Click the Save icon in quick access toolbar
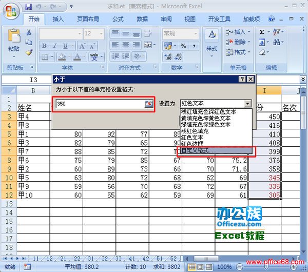Screen dimensions: 308x272 pyautogui.click(x=28, y=7)
